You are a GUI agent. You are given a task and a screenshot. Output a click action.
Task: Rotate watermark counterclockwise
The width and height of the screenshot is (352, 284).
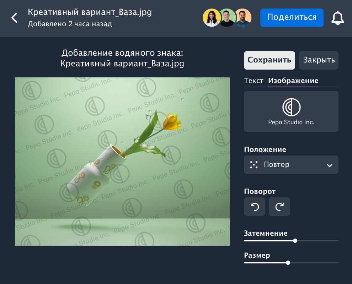pyautogui.click(x=254, y=207)
